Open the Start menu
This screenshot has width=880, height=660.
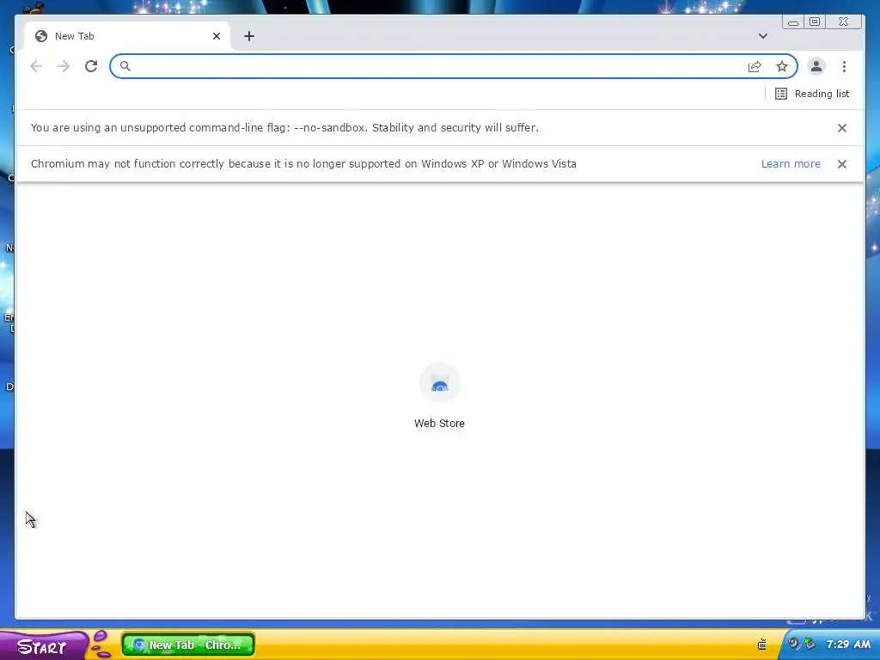pos(44,645)
